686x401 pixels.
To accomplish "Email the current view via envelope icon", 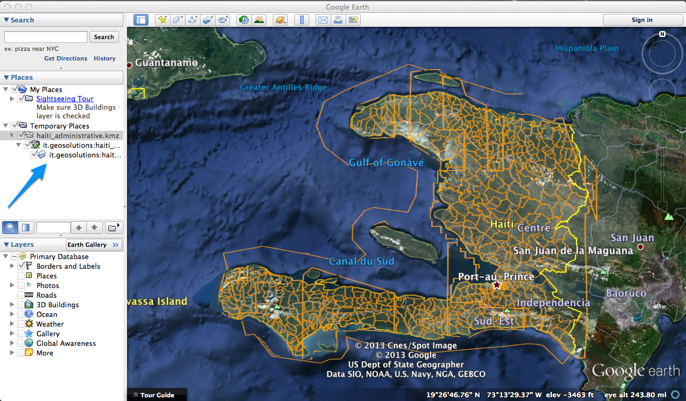I will tap(323, 20).
